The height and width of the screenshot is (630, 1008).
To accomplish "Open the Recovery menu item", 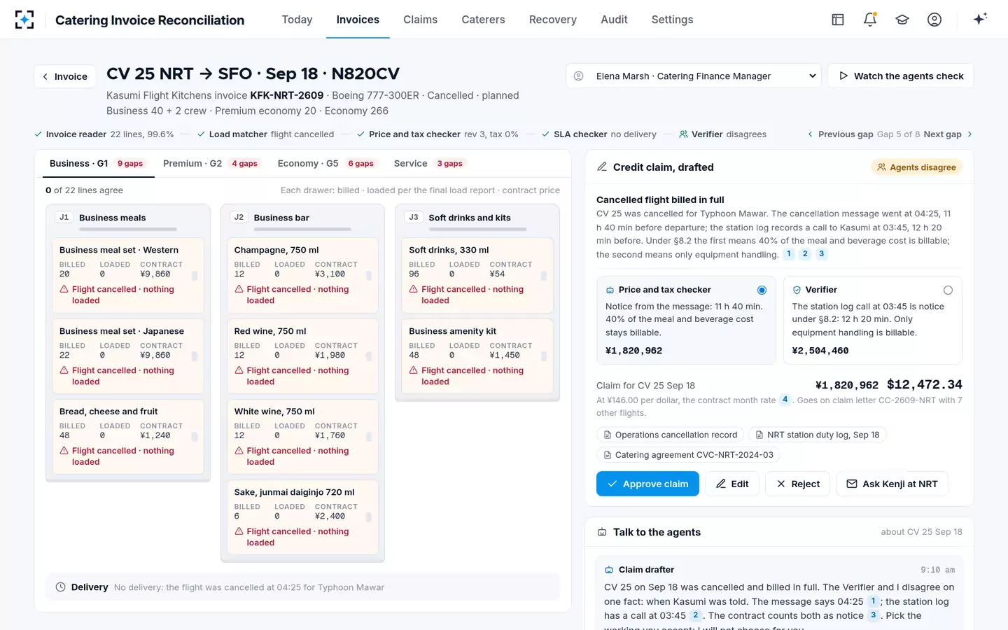I will pos(553,20).
